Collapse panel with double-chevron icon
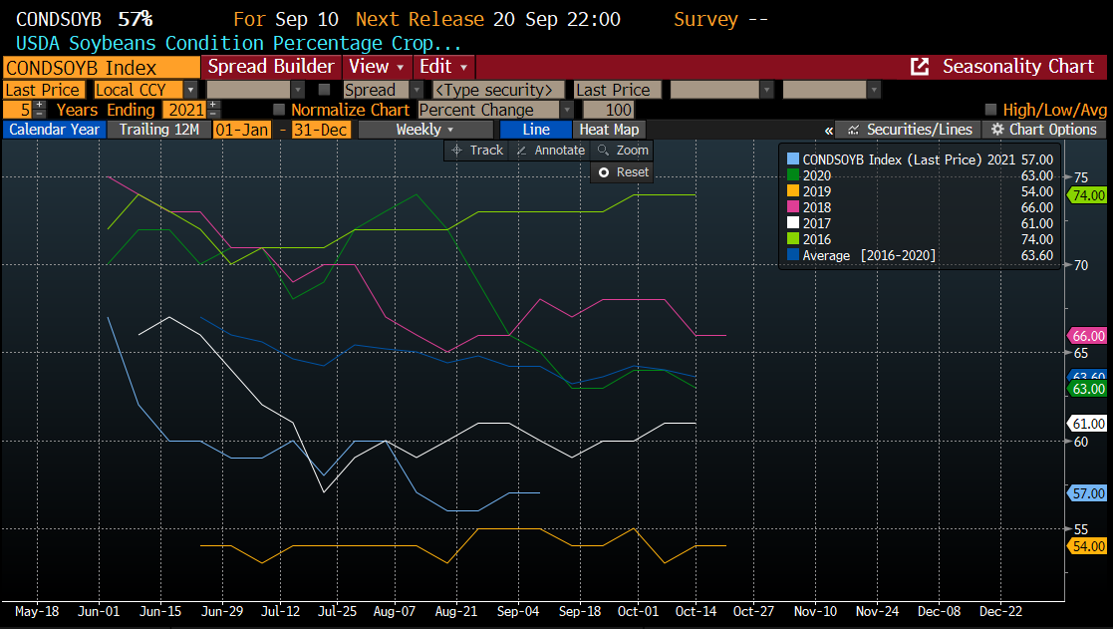The width and height of the screenshot is (1113, 629). point(828,130)
